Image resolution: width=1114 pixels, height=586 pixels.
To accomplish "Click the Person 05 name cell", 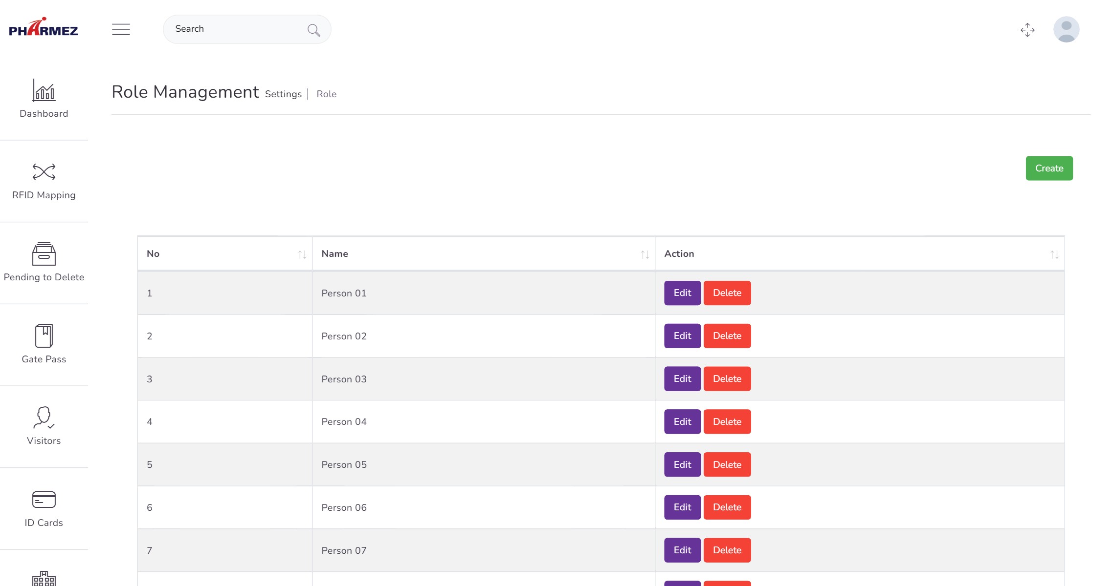I will tap(483, 464).
